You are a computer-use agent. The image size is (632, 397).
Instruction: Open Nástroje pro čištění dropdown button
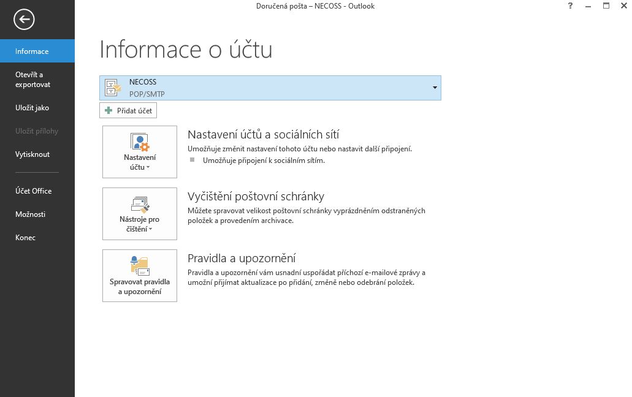click(140, 214)
